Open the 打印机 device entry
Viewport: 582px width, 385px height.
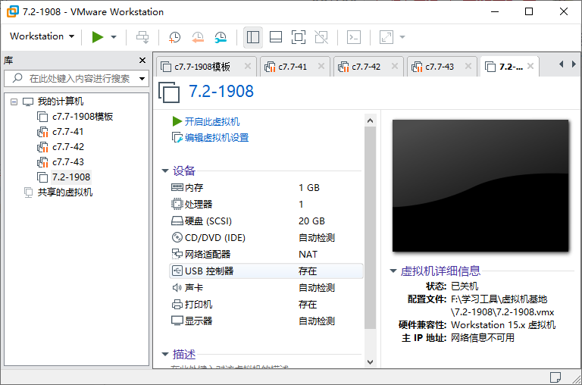pos(266,305)
